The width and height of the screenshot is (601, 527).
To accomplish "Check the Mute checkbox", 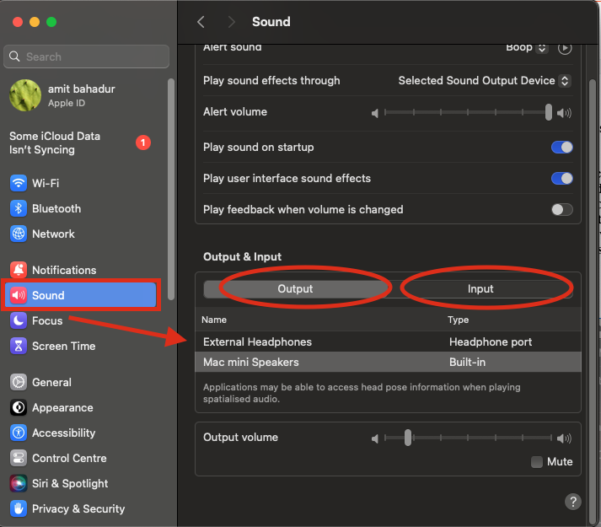I will 537,462.
